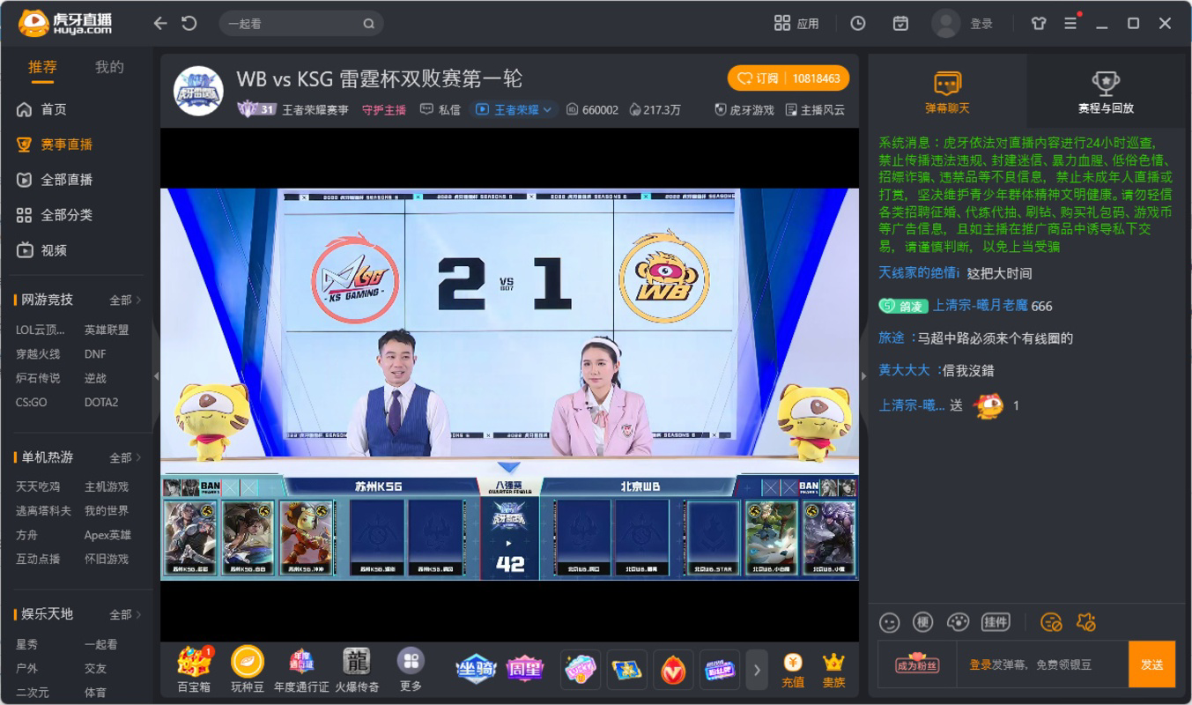Screen dimensions: 1192x705
Task: Open the hamburger main menu
Action: click(x=1070, y=24)
